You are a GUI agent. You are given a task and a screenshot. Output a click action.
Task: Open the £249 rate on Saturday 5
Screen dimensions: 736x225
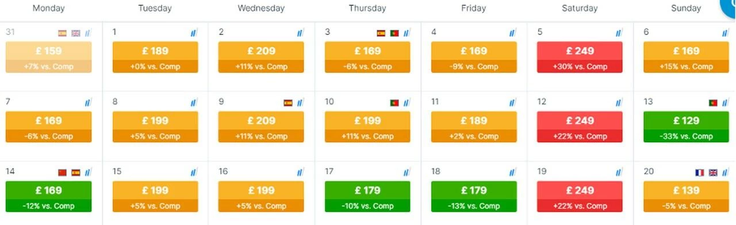tap(580, 51)
